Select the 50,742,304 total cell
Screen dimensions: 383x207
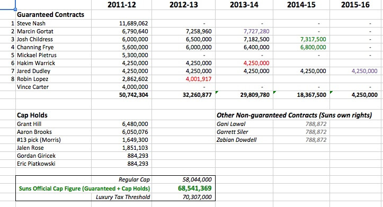[121, 95]
